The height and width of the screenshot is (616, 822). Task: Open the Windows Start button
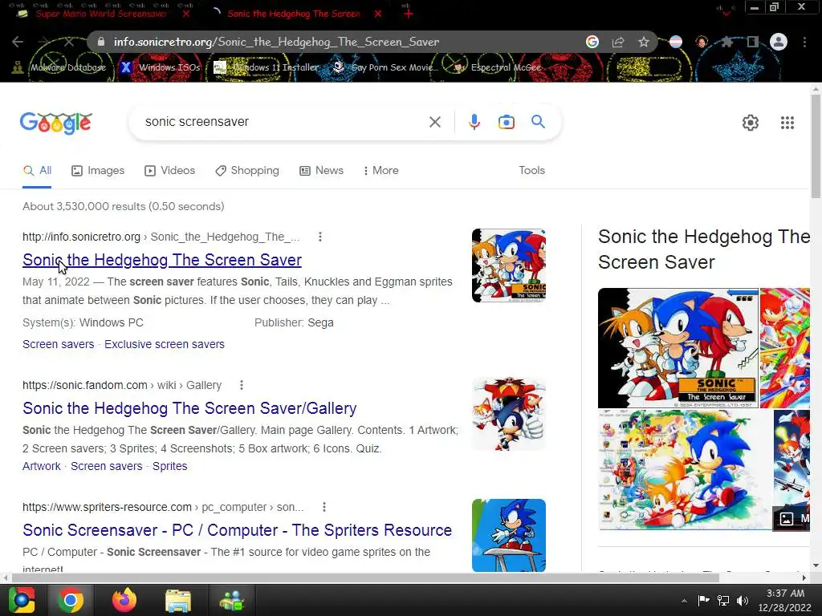click(x=22, y=600)
